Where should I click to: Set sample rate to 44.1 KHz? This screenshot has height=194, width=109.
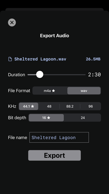click(29, 106)
